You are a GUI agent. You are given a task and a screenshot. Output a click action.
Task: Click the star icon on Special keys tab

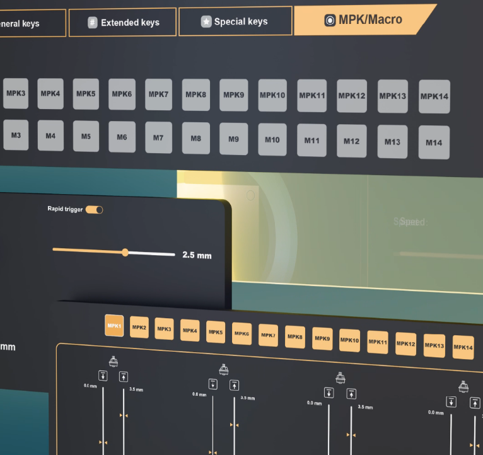click(206, 21)
